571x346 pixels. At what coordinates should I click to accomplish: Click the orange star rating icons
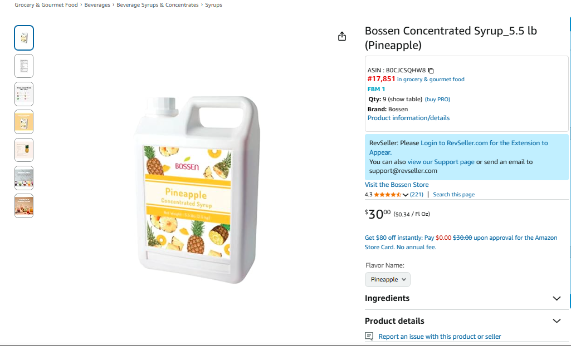pyautogui.click(x=387, y=195)
